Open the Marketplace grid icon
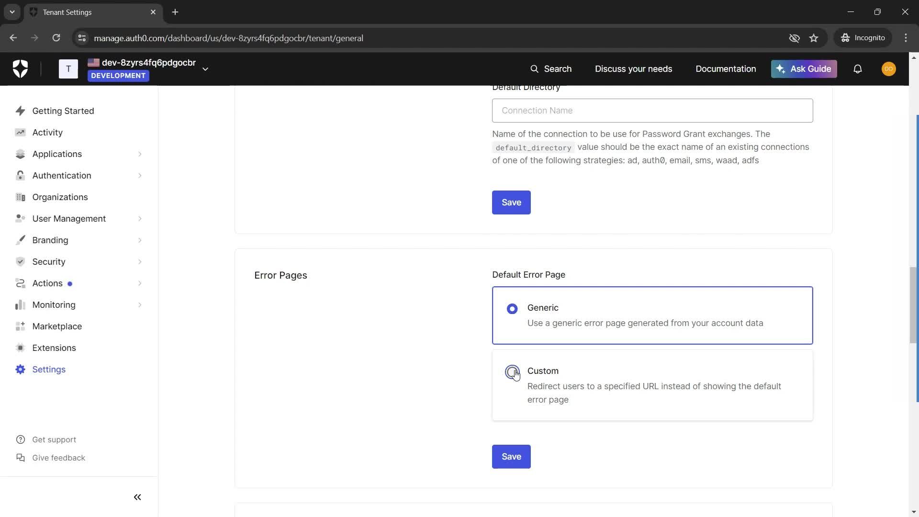 (20, 326)
